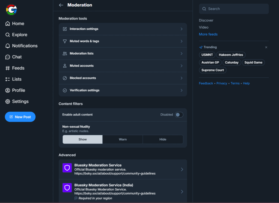The height and width of the screenshot is (203, 279).
Task: Open Interaction settings via its chevron
Action: (x=181, y=29)
